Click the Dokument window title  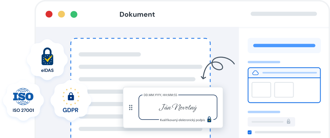[137, 14]
